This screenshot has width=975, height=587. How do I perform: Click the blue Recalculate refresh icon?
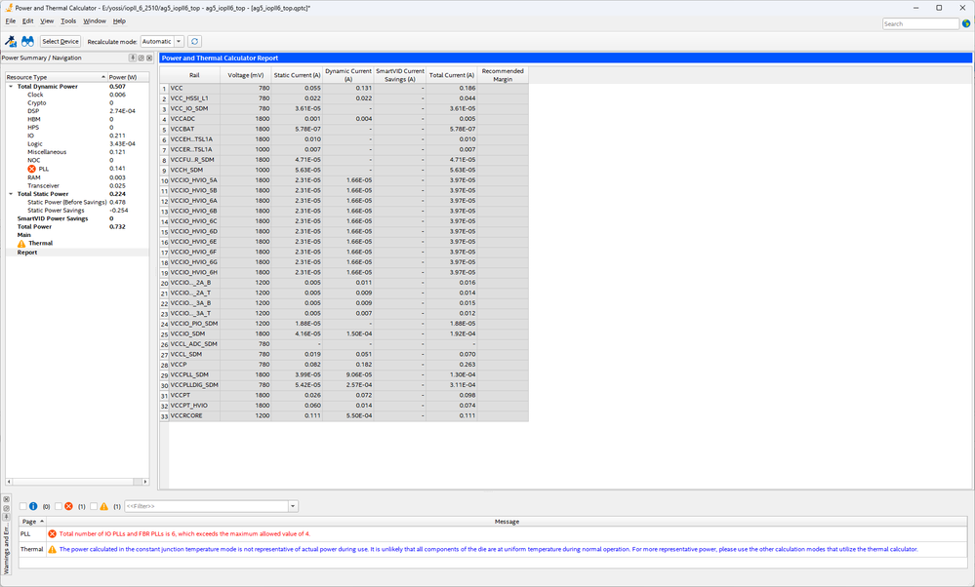tap(194, 41)
